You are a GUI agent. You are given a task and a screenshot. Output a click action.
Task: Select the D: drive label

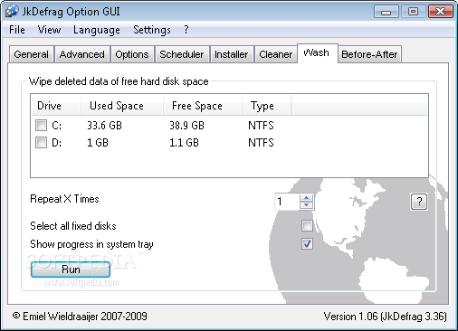point(57,142)
